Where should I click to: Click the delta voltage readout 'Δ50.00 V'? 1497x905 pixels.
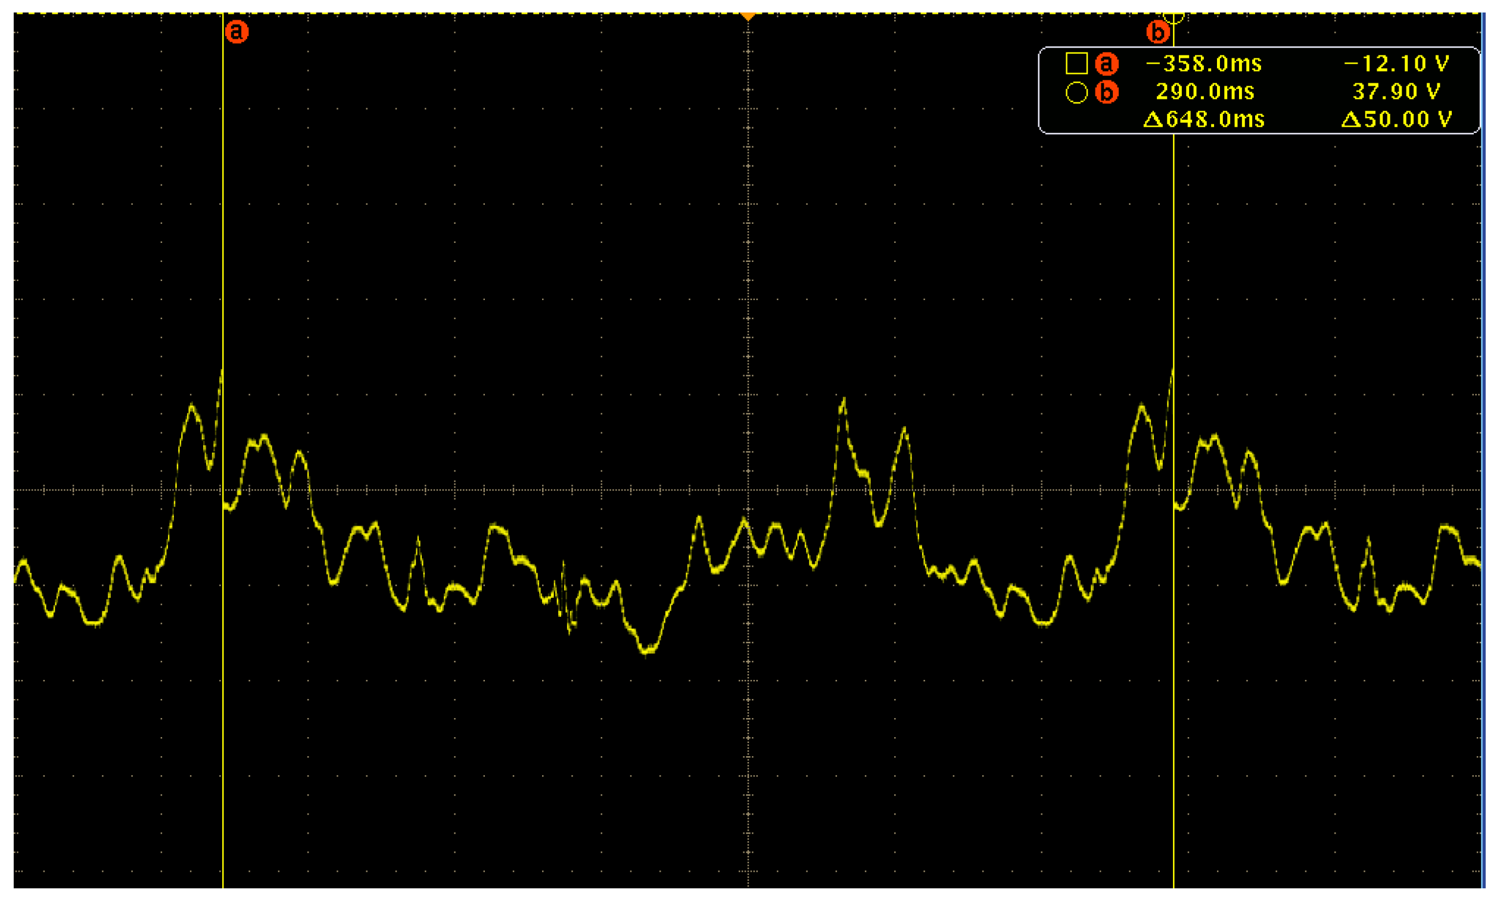click(x=1396, y=119)
